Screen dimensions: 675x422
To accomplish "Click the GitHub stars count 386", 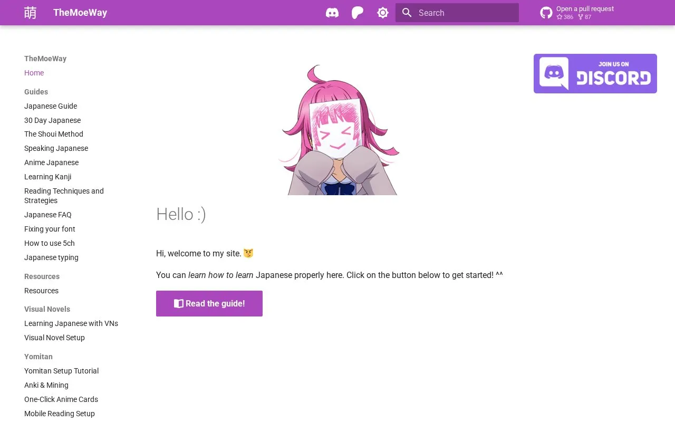I will [x=565, y=17].
